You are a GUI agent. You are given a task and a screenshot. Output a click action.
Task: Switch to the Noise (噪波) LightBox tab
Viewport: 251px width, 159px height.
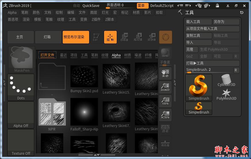[138, 55]
